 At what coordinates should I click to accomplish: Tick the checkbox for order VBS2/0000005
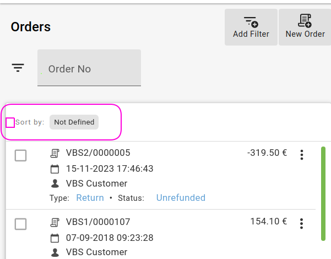pos(20,156)
